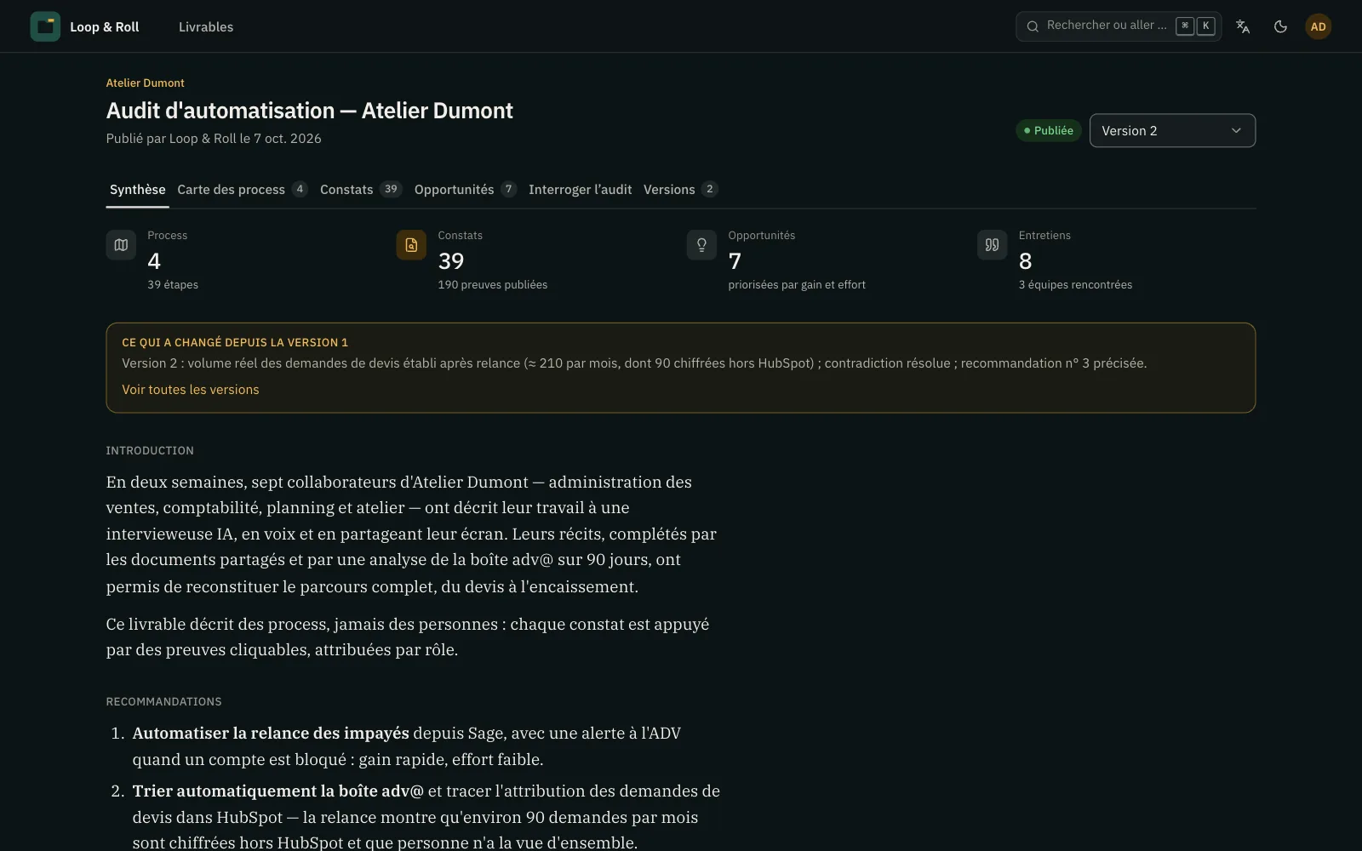Viewport: 1362px width, 851px height.
Task: Click the Atelier Dumont breadcrumb link
Action: pos(145,83)
